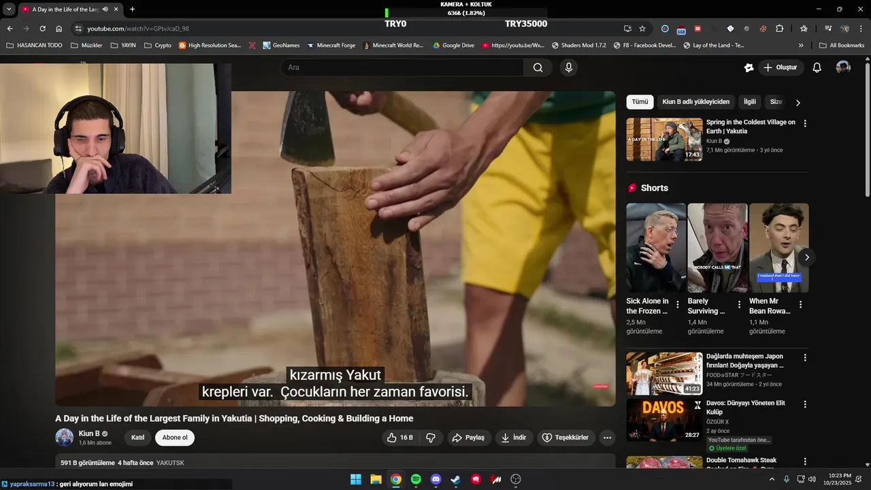
Task: Open YouTube notifications bell
Action: click(817, 67)
